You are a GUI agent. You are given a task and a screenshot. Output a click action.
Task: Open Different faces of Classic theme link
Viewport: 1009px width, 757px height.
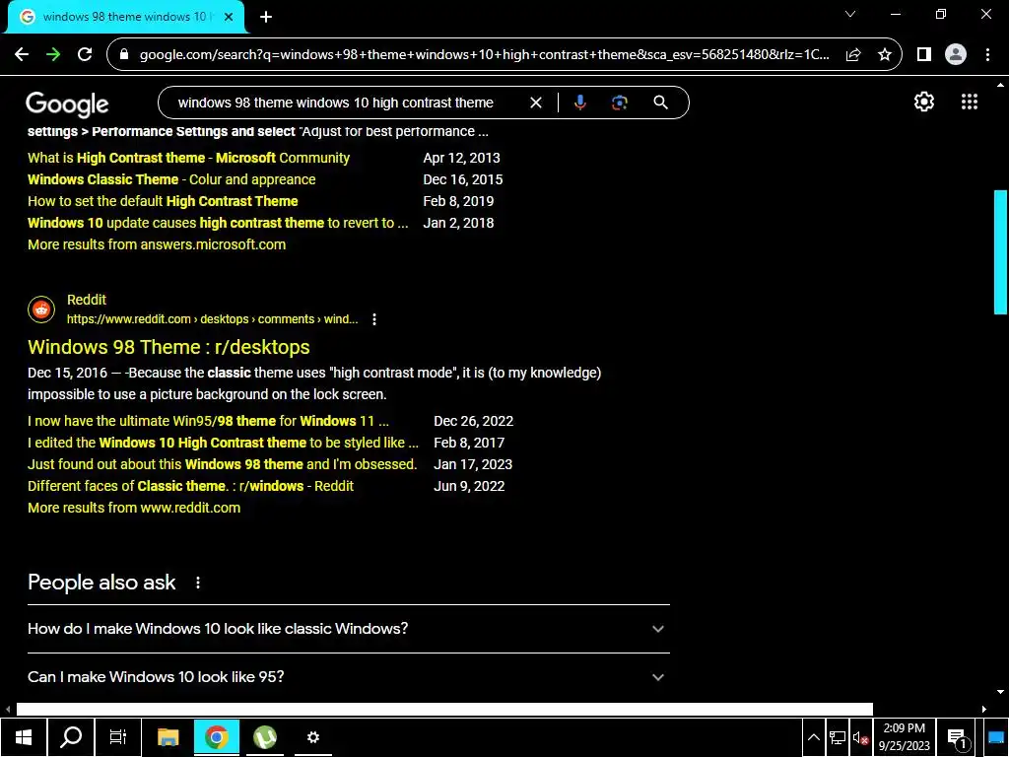(x=190, y=486)
